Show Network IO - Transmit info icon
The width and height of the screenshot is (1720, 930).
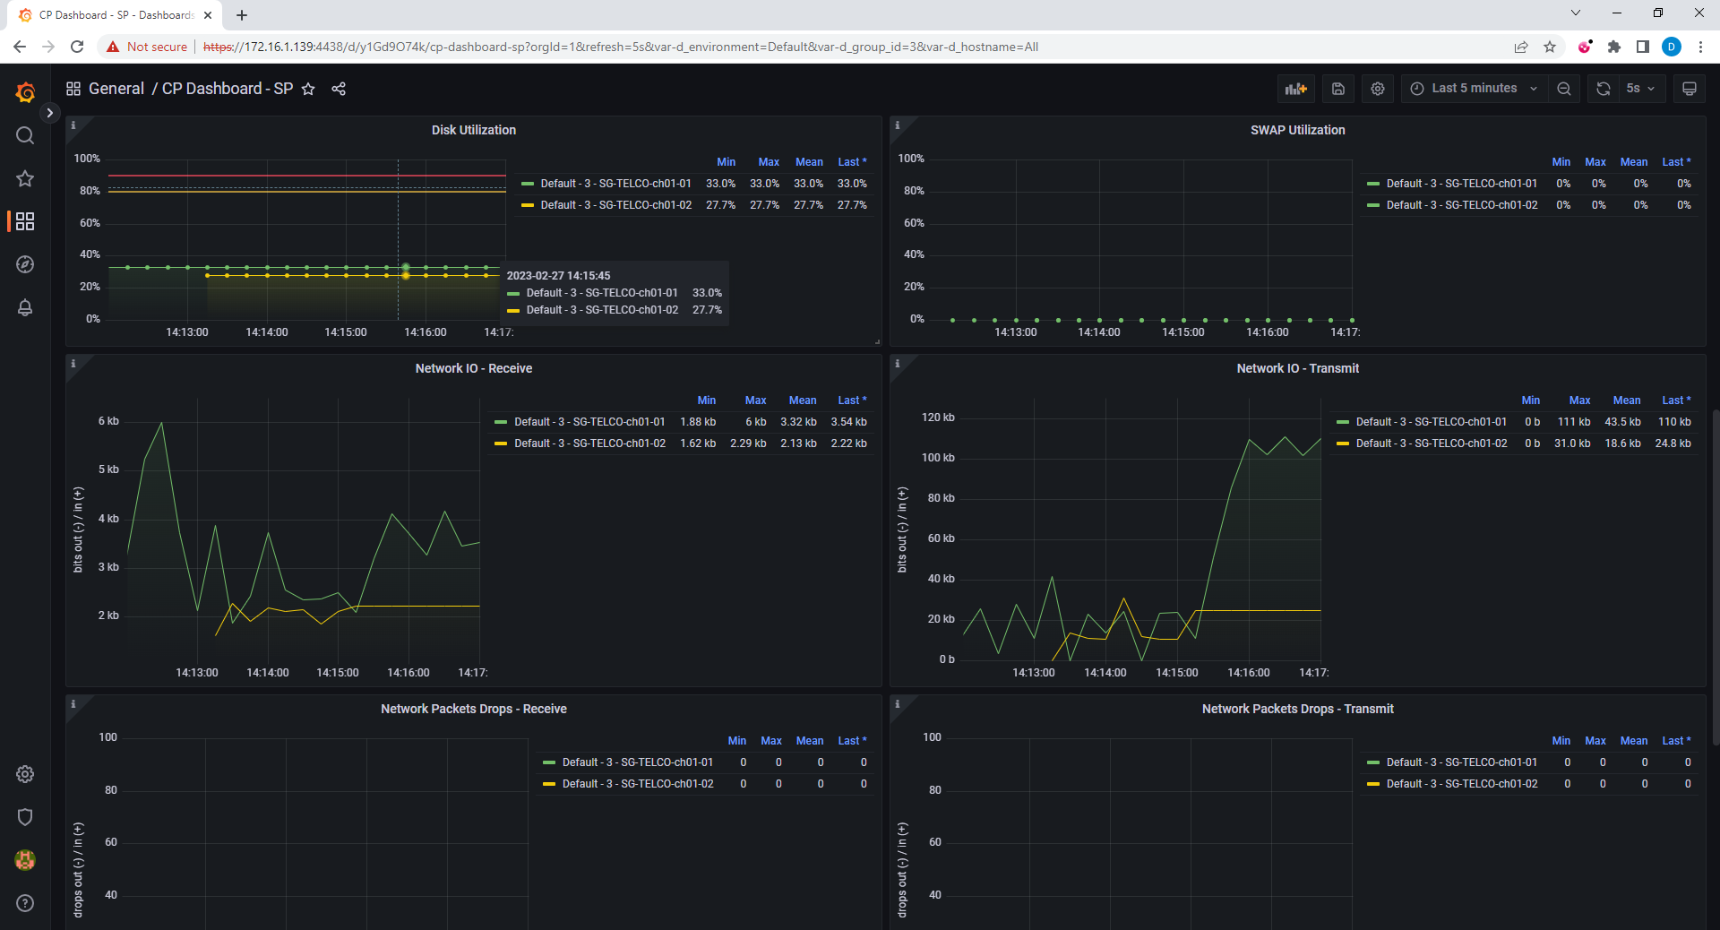click(898, 364)
